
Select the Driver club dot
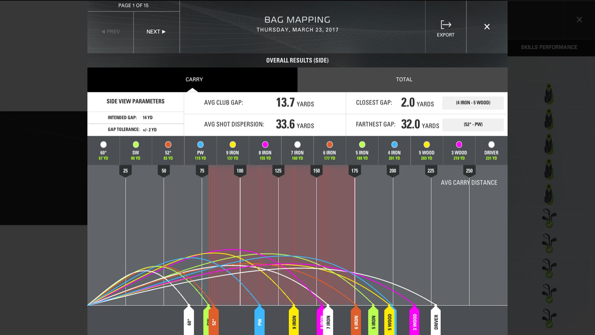(x=491, y=145)
